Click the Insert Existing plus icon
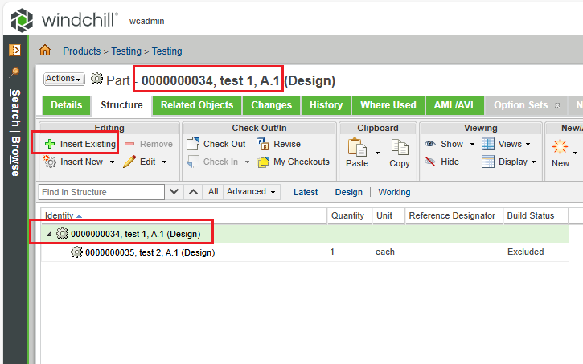This screenshot has height=364, width=583. point(50,144)
